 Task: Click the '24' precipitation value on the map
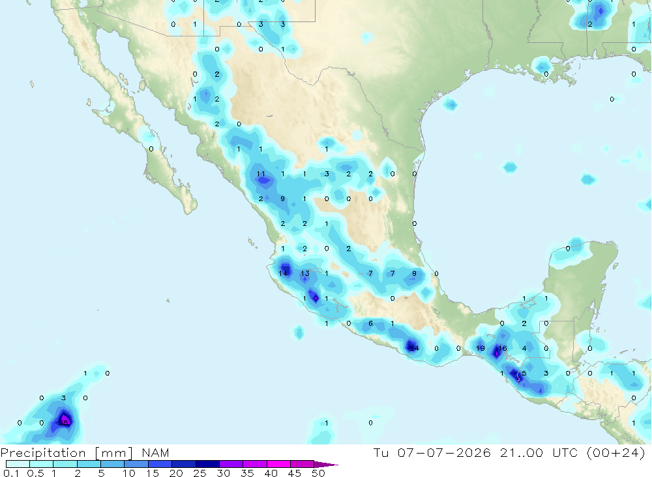pos(415,348)
